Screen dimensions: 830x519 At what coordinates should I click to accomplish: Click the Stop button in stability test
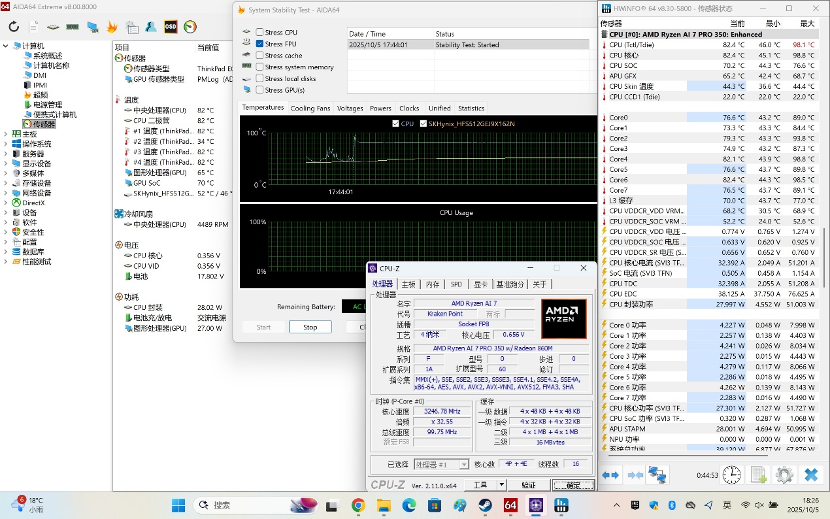(x=310, y=327)
